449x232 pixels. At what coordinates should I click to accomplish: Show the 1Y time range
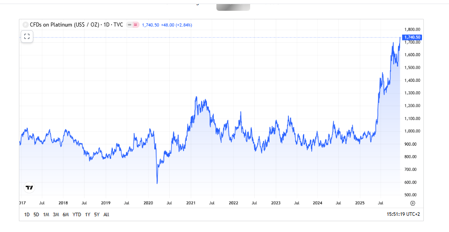[87, 215]
